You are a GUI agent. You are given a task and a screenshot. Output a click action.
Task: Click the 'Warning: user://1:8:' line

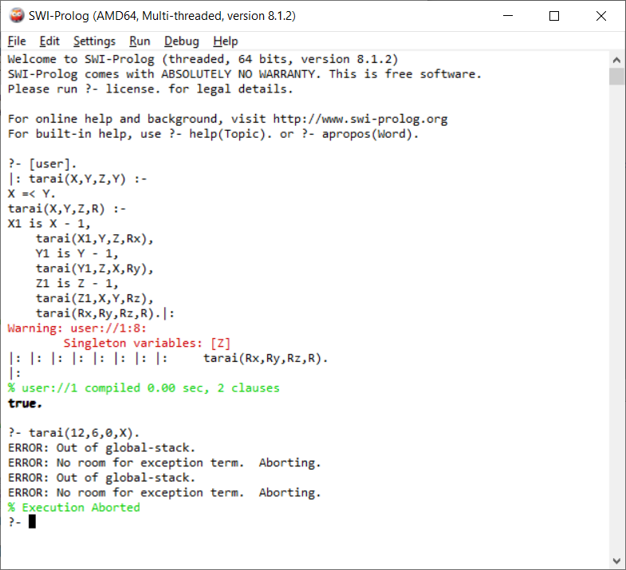(x=77, y=328)
